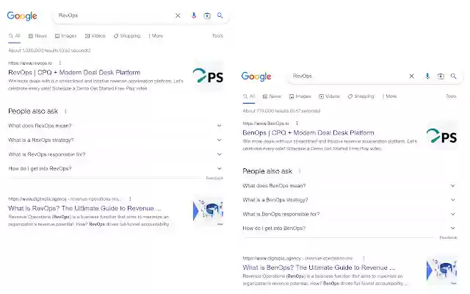Image resolution: width=470 pixels, height=294 pixels.
Task: Switch to Shopping tab in right screenshot
Action: click(x=361, y=96)
